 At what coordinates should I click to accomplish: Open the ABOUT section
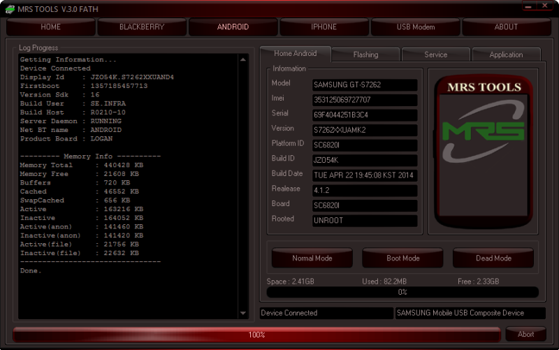[506, 27]
